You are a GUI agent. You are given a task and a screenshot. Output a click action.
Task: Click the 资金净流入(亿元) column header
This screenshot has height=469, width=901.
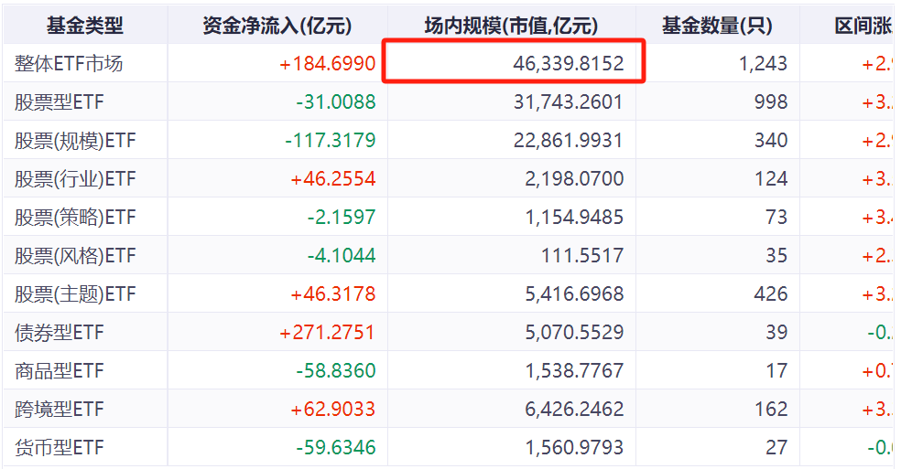[277, 26]
